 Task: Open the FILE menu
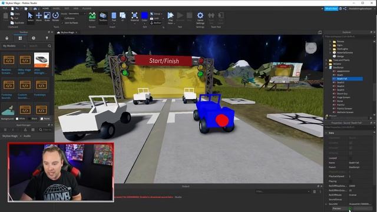point(5,8)
